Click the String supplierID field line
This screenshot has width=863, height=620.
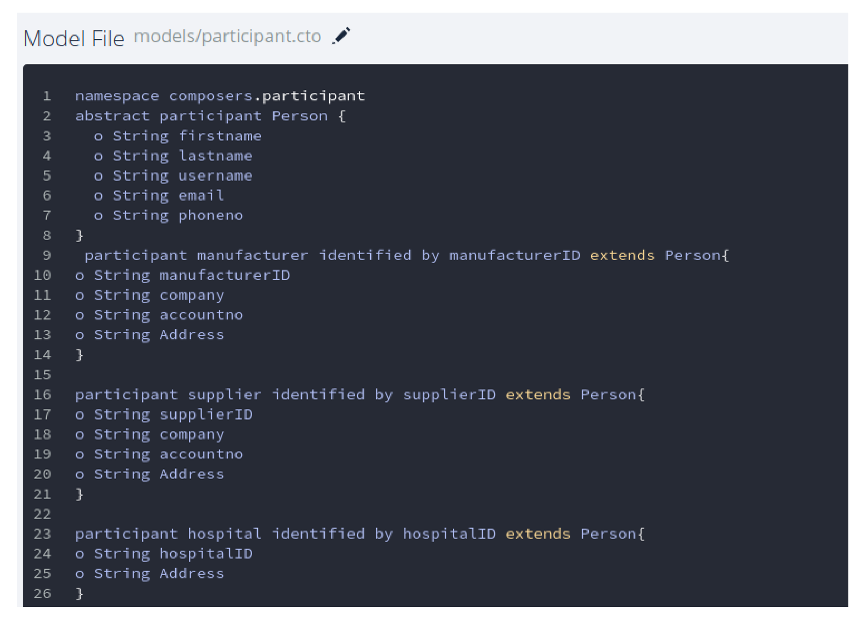pyautogui.click(x=164, y=414)
